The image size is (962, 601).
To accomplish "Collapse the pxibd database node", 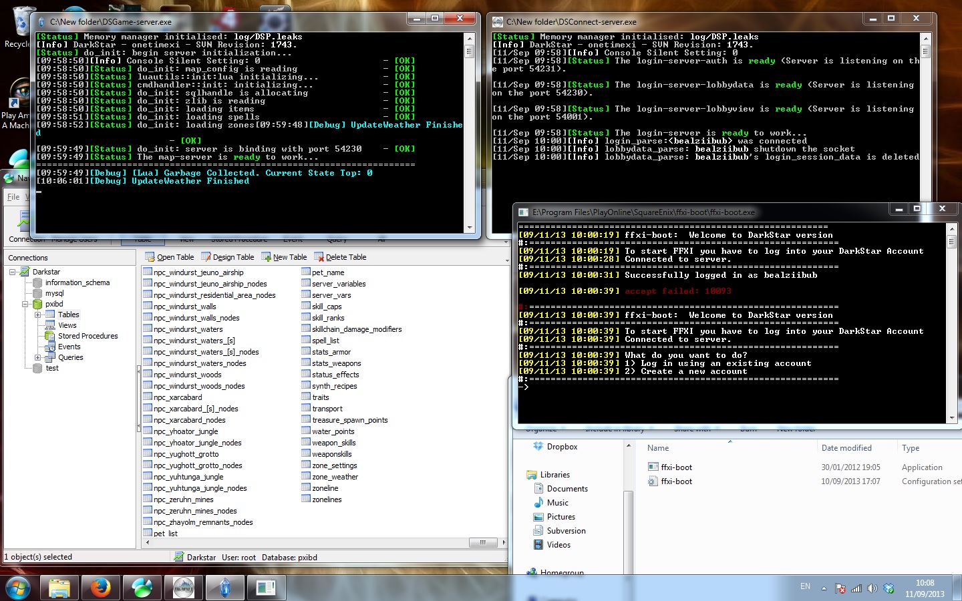I will point(25,304).
